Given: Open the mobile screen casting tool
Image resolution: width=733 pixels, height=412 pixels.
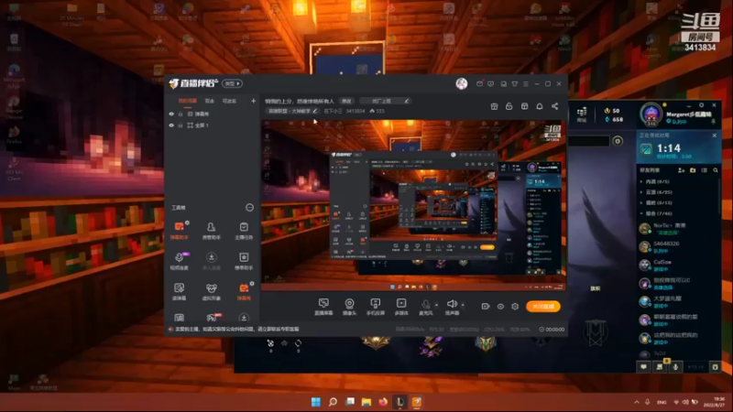Looking at the screenshot, I should [x=375, y=307].
